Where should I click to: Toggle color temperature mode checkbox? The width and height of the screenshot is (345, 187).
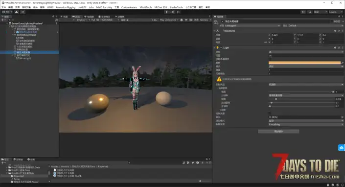[x=270, y=59]
